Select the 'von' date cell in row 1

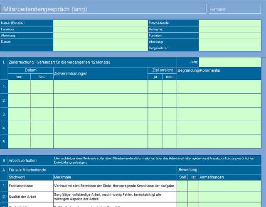19,87
